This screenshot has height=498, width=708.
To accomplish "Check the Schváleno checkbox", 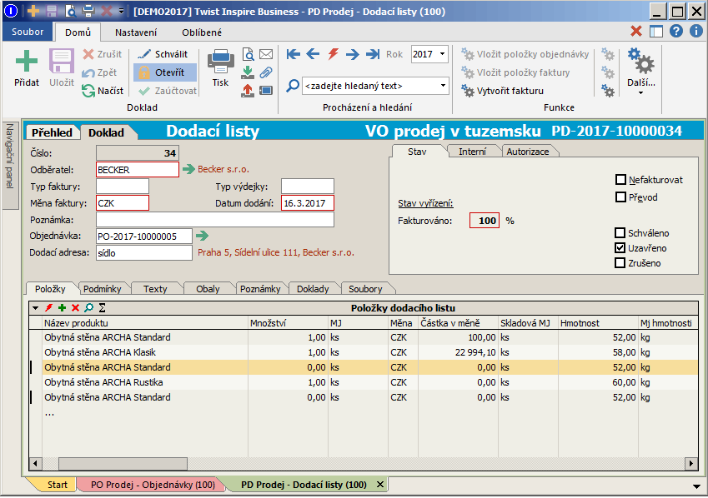I will [620, 233].
